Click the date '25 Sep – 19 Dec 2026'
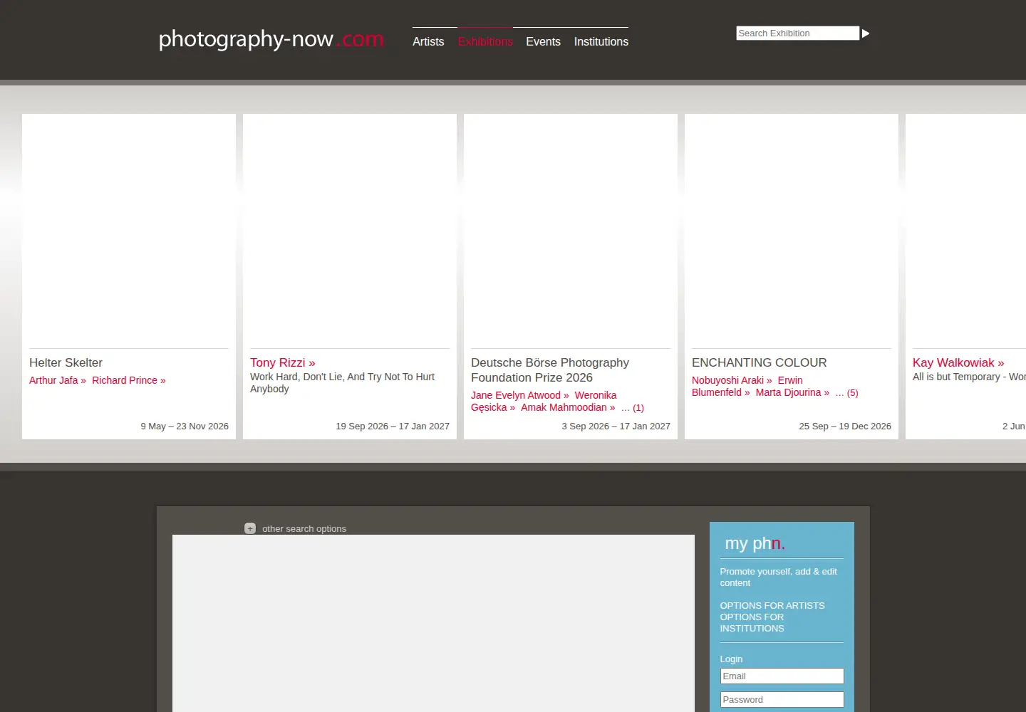 845,426
